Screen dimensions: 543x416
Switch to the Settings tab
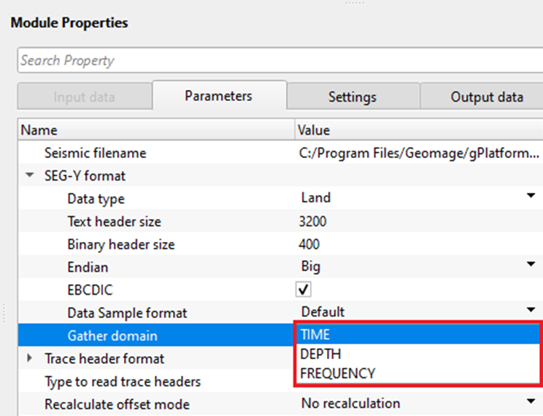click(352, 97)
